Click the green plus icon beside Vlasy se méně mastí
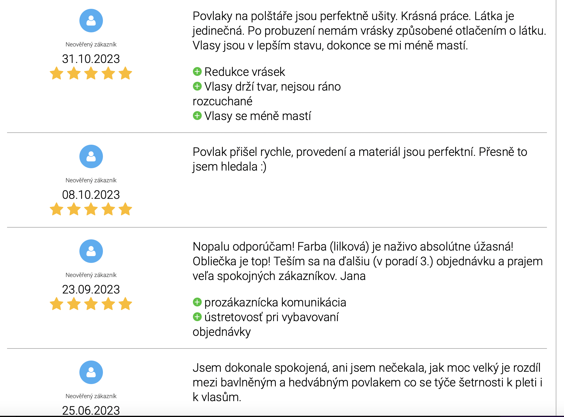The height and width of the screenshot is (417, 564). click(197, 116)
